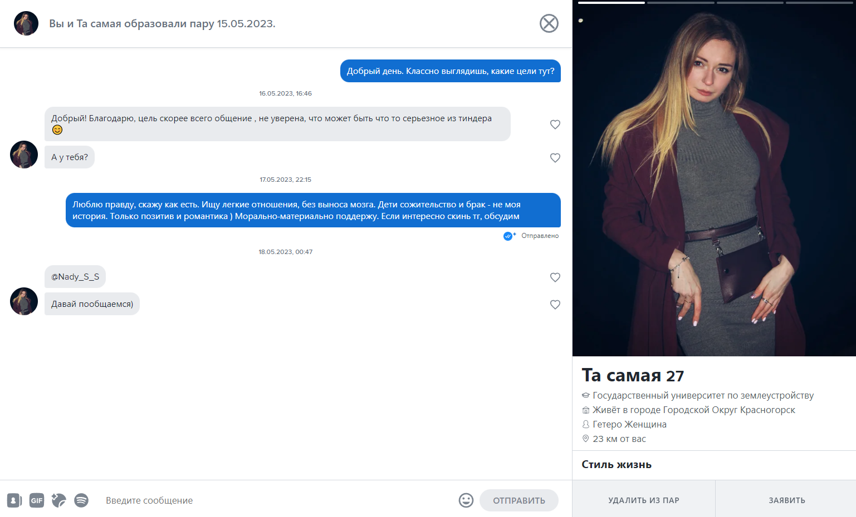This screenshot has width=856, height=517.
Task: Click the '16.05.2023, 16:46' timestamp
Action: pyautogui.click(x=285, y=93)
